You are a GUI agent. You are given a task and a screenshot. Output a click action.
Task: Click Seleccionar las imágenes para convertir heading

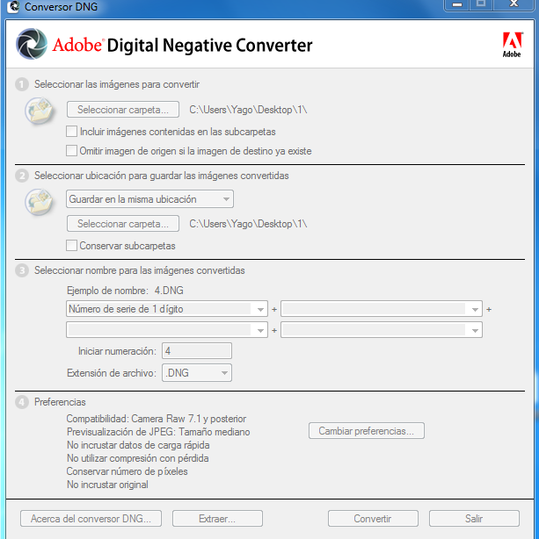pos(117,84)
